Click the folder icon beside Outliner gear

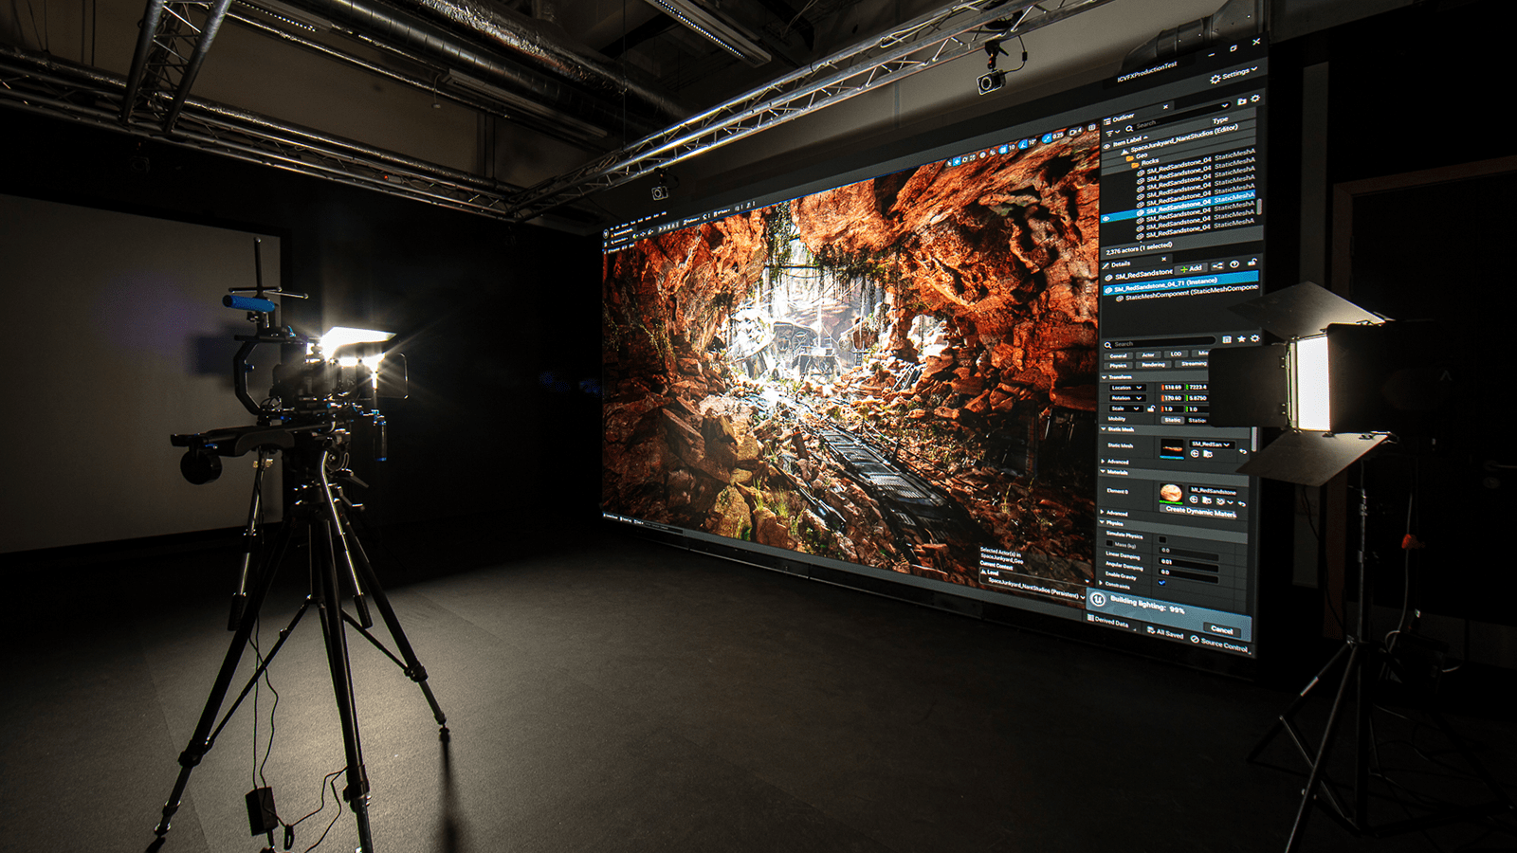coord(1241,101)
